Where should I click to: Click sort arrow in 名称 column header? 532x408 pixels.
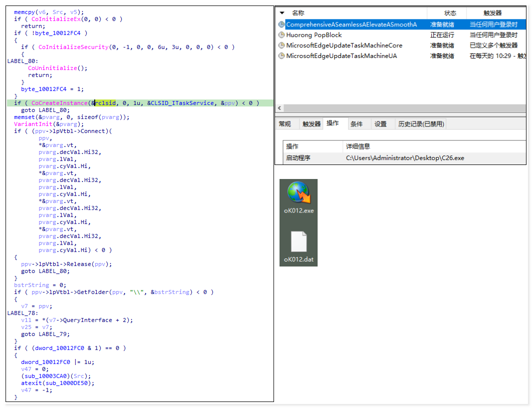[282, 13]
